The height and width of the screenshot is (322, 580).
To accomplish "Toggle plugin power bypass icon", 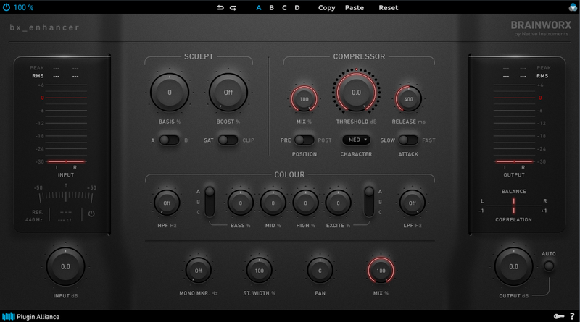I will (7, 7).
